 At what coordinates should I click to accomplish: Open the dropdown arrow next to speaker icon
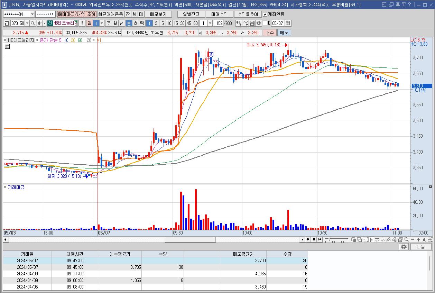(44, 23)
